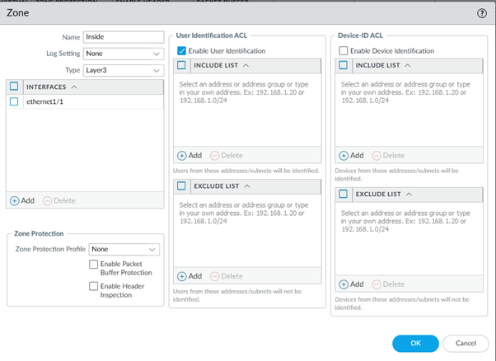Click OK to save the zone
The image size is (496, 361).
(415, 344)
